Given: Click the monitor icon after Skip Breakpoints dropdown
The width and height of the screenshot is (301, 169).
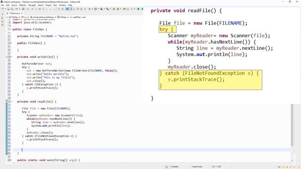Looking at the screenshot, I should point(23,9).
